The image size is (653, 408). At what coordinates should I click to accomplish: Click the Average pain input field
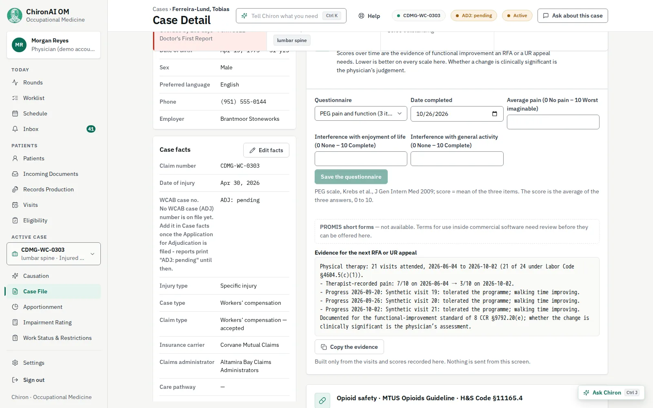(x=553, y=122)
